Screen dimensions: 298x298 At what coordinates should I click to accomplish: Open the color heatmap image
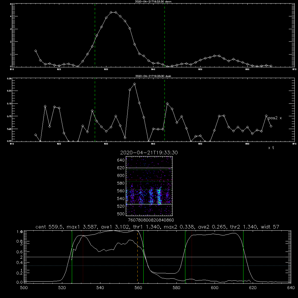(x=149, y=186)
